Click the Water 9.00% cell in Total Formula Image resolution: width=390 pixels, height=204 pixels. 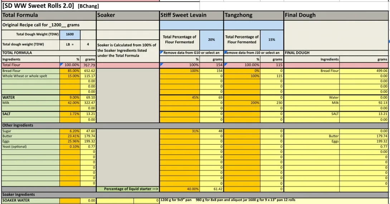(x=70, y=97)
